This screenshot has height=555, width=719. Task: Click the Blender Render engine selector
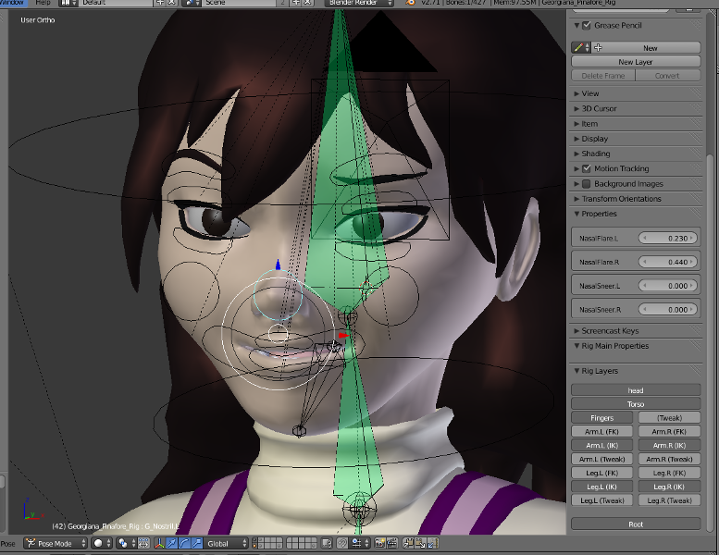click(360, 3)
